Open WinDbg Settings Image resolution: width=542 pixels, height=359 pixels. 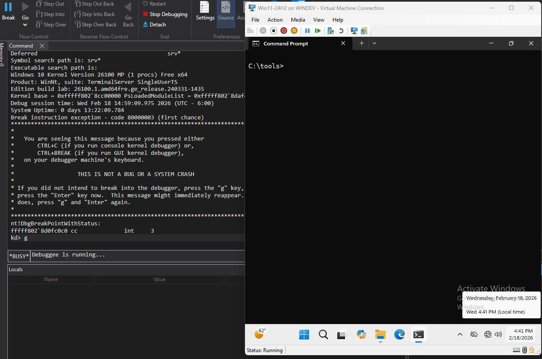pos(205,11)
